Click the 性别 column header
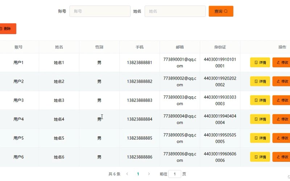The height and width of the screenshot is (181, 290). [99, 47]
